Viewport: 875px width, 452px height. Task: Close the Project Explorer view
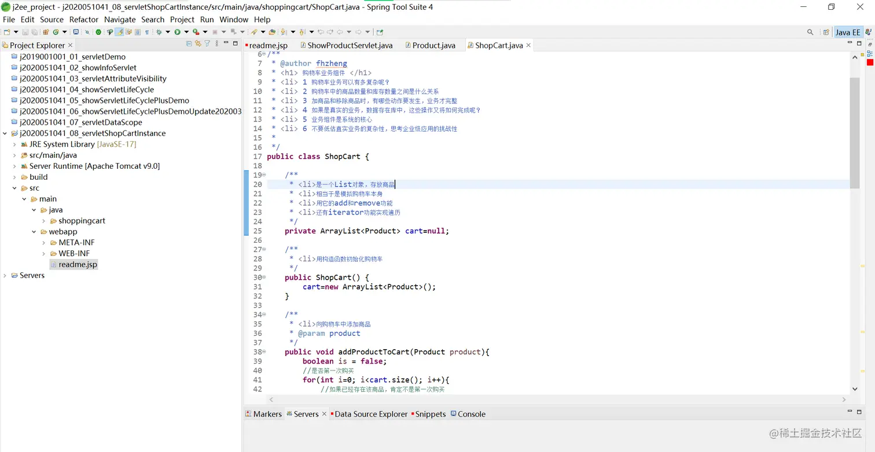coord(71,45)
